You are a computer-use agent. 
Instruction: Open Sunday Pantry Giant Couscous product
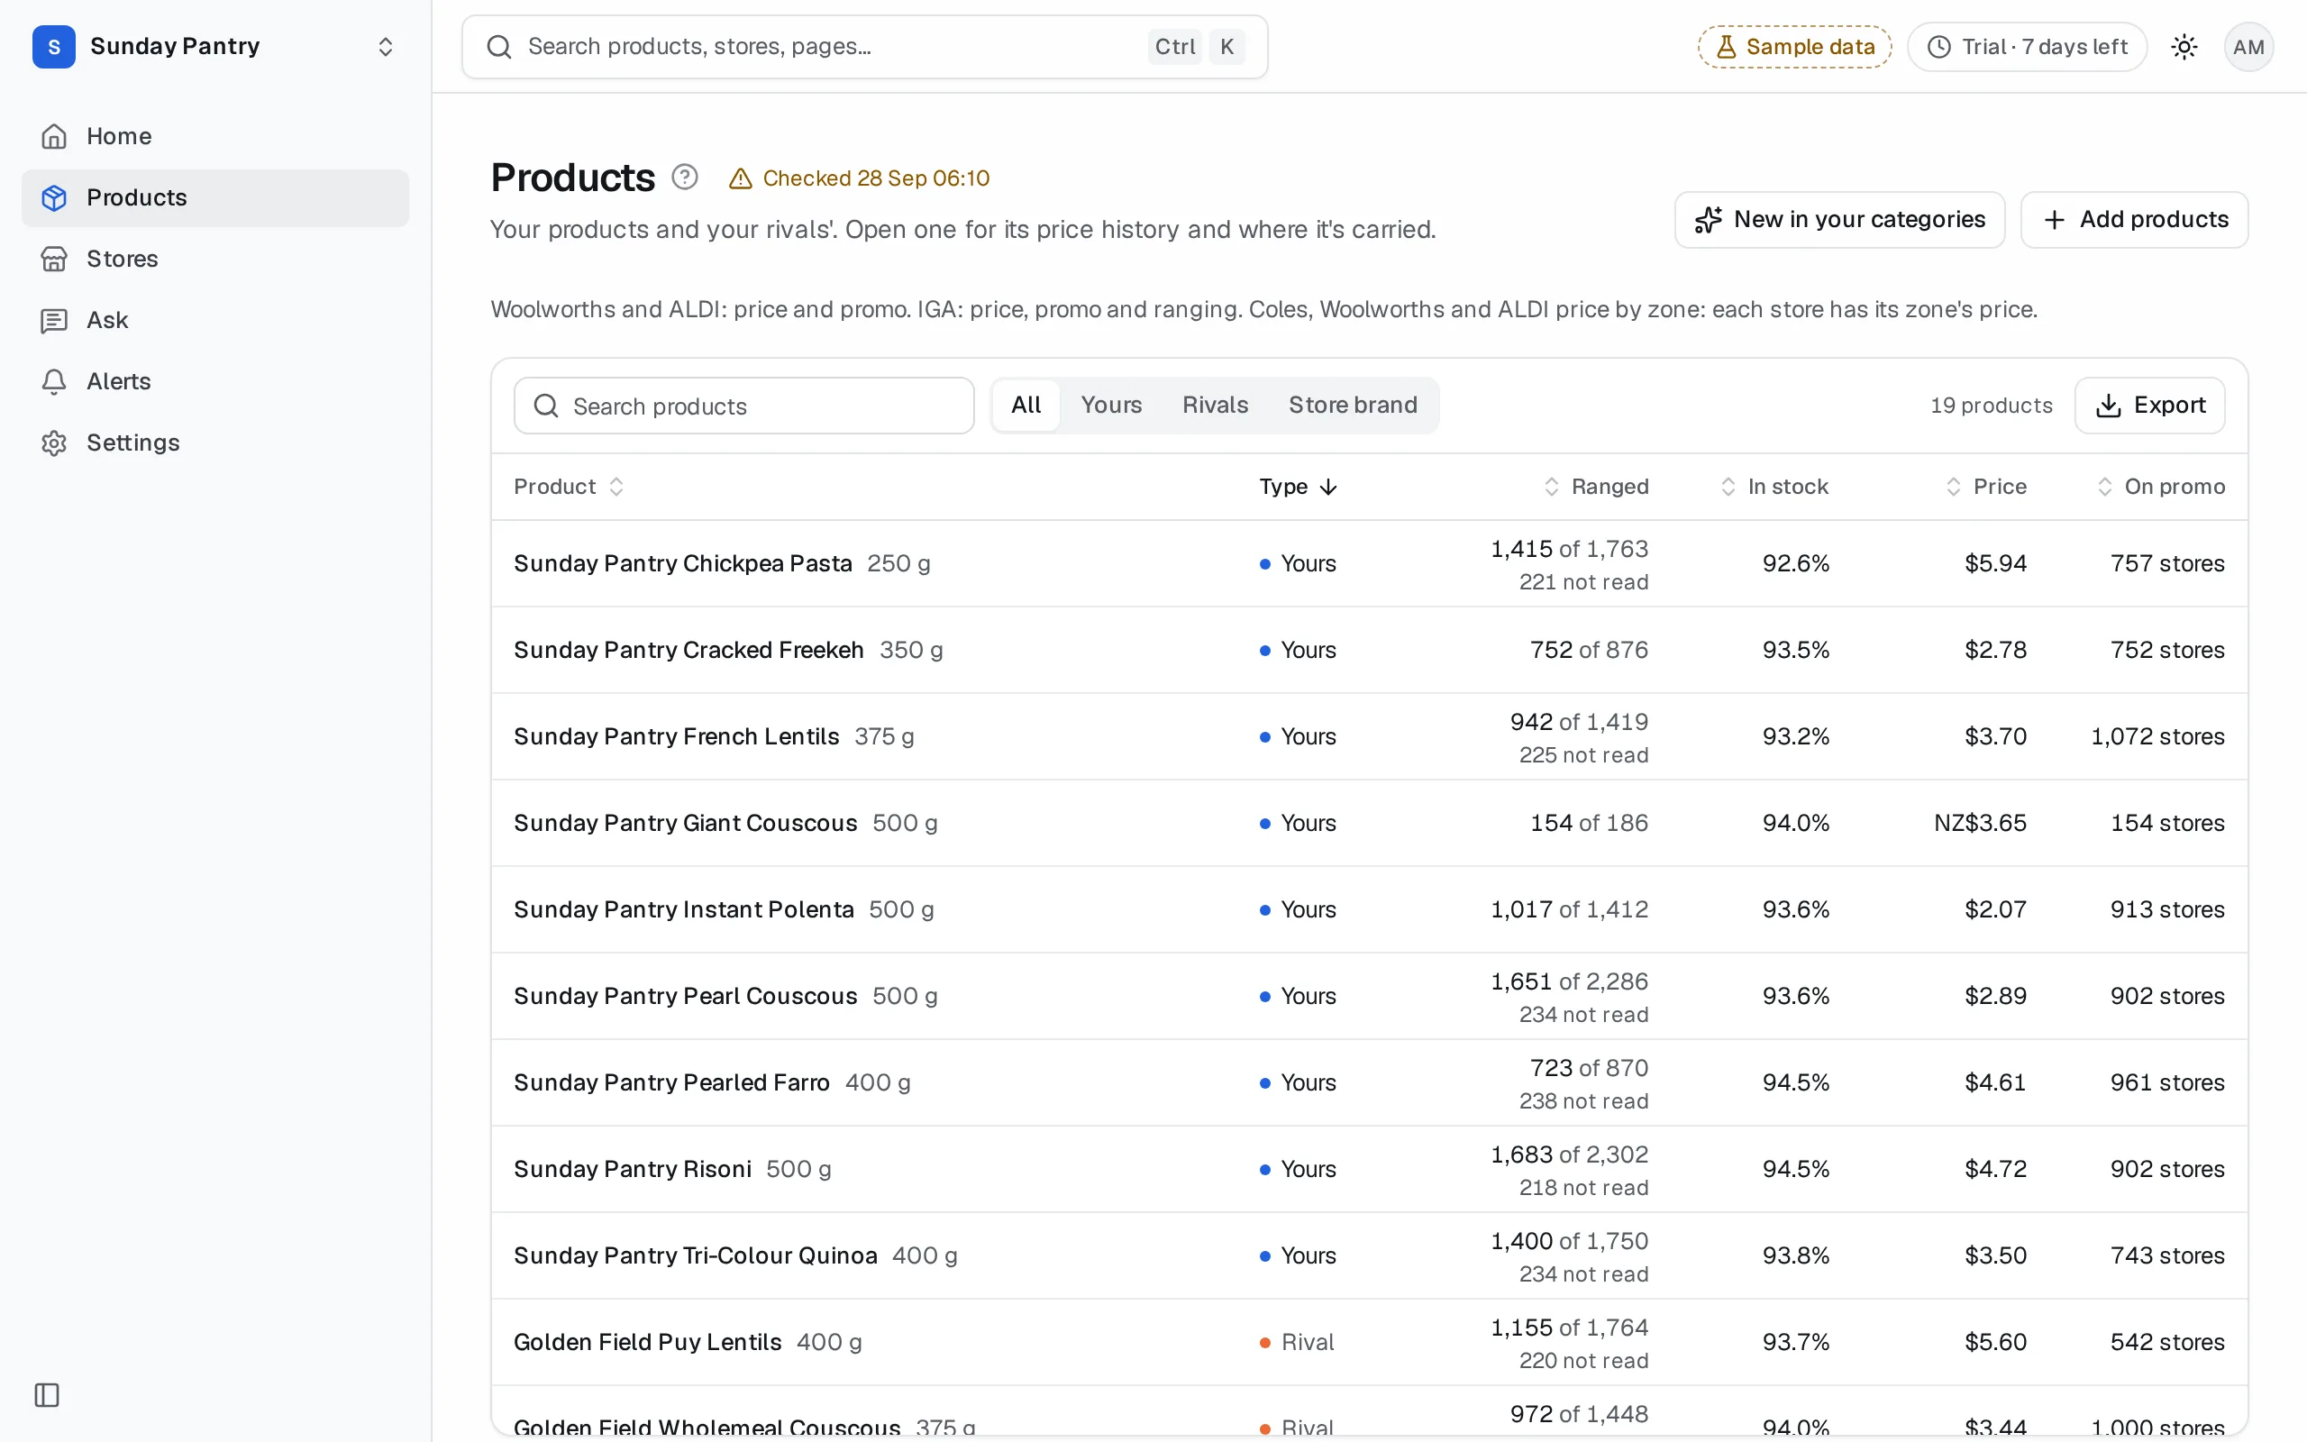[x=1369, y=823]
